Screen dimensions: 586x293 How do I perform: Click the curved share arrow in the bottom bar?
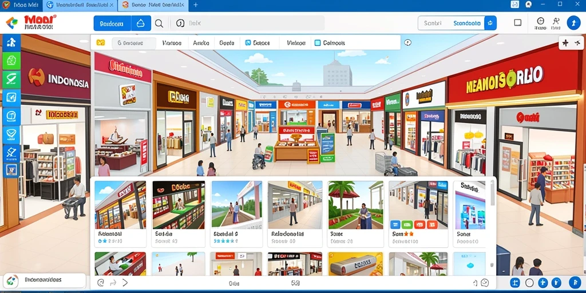[113, 283]
